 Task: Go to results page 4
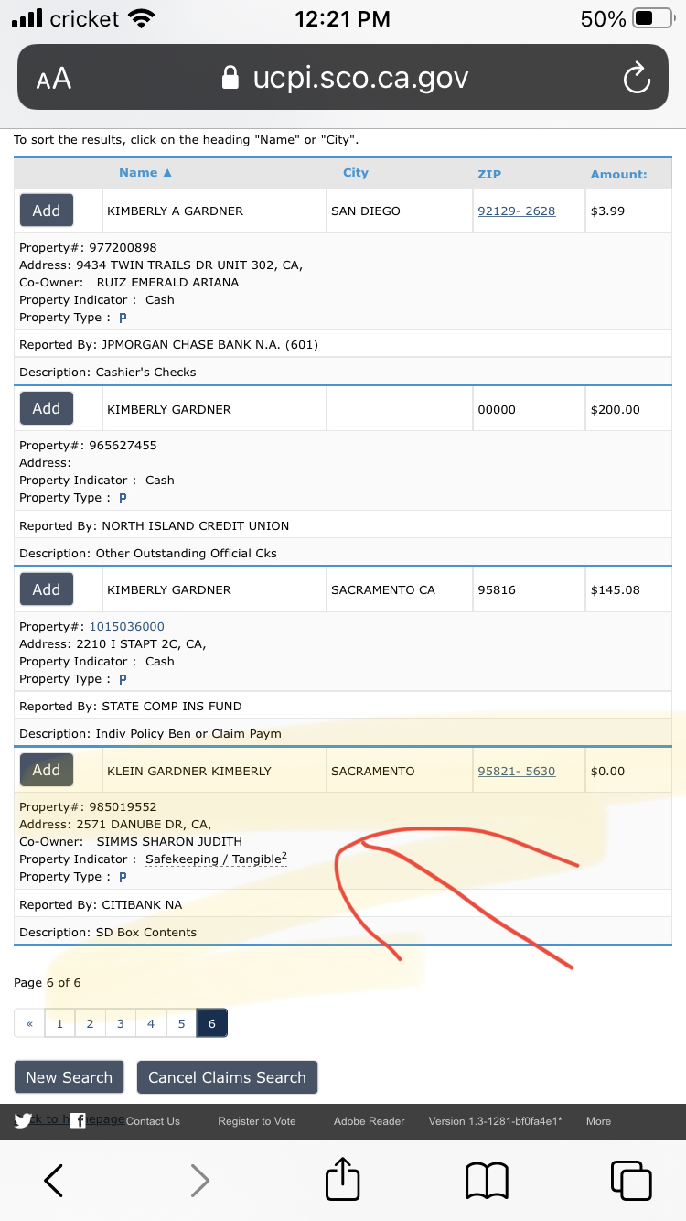pyautogui.click(x=151, y=1023)
